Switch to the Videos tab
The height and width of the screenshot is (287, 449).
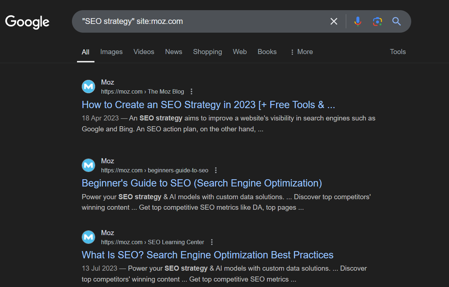pos(144,52)
